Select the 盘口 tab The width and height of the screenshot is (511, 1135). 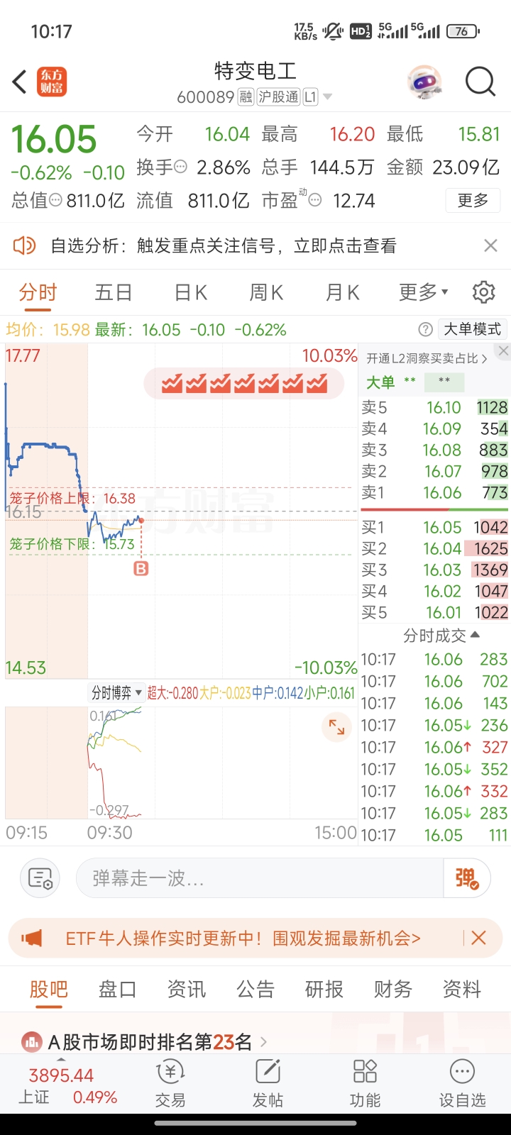(117, 989)
